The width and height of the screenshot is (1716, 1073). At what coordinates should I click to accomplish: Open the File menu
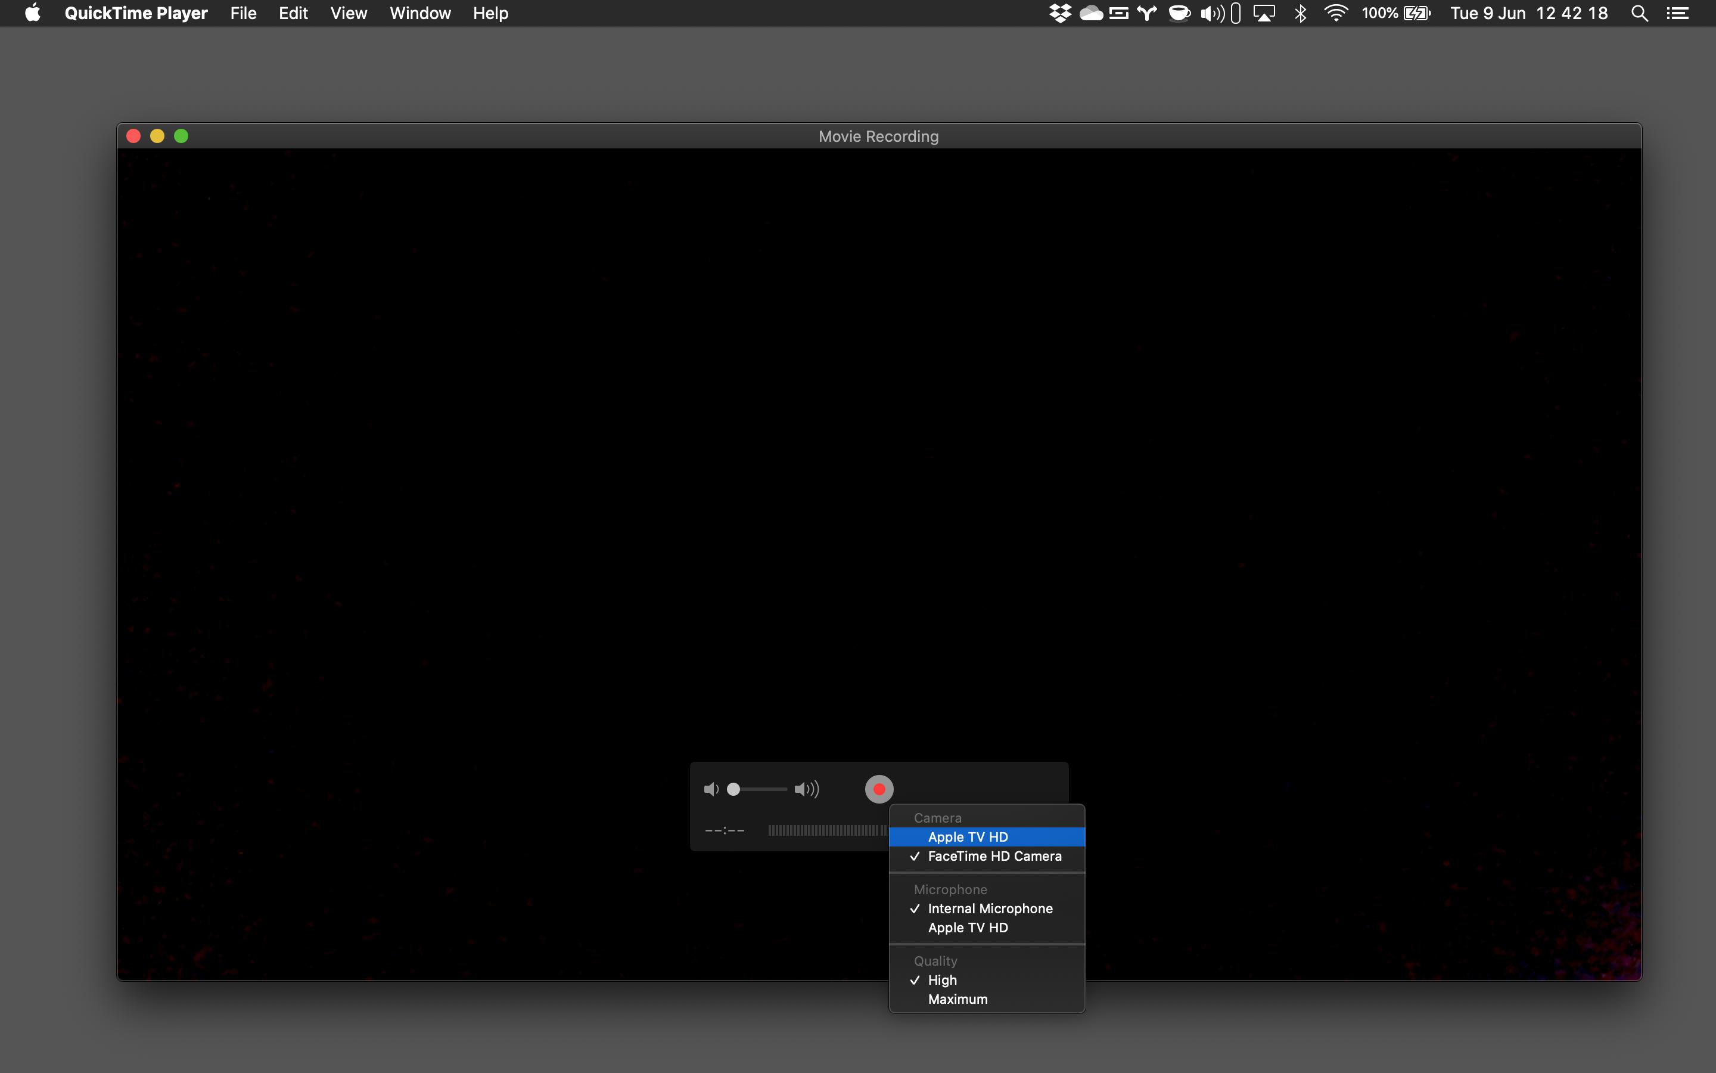243,13
